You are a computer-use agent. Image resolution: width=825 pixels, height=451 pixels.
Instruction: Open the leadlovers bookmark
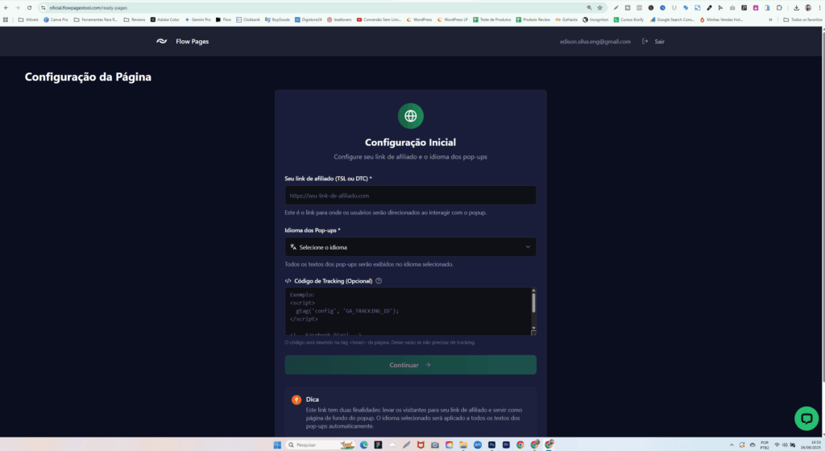pos(339,19)
